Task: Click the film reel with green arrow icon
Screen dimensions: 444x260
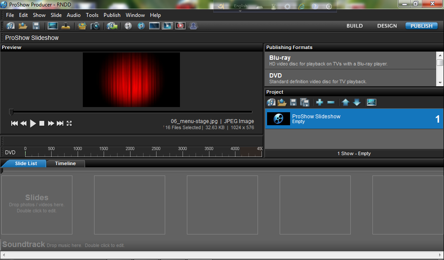Action: (112, 26)
